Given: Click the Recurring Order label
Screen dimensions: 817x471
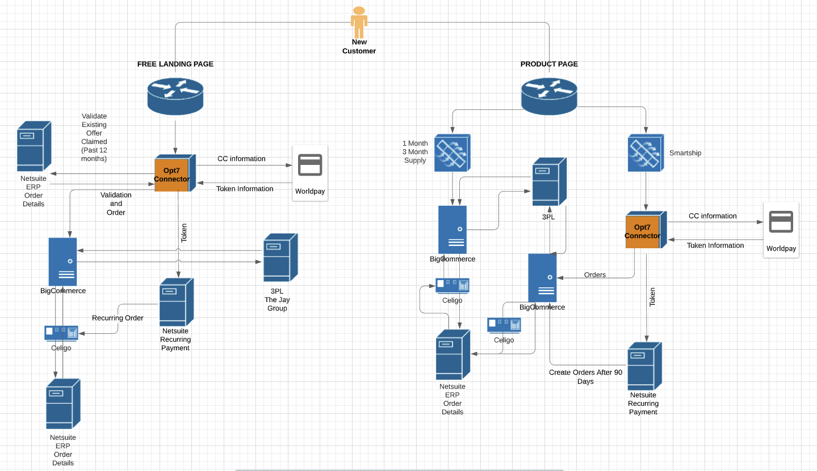Looking at the screenshot, I should tap(118, 318).
